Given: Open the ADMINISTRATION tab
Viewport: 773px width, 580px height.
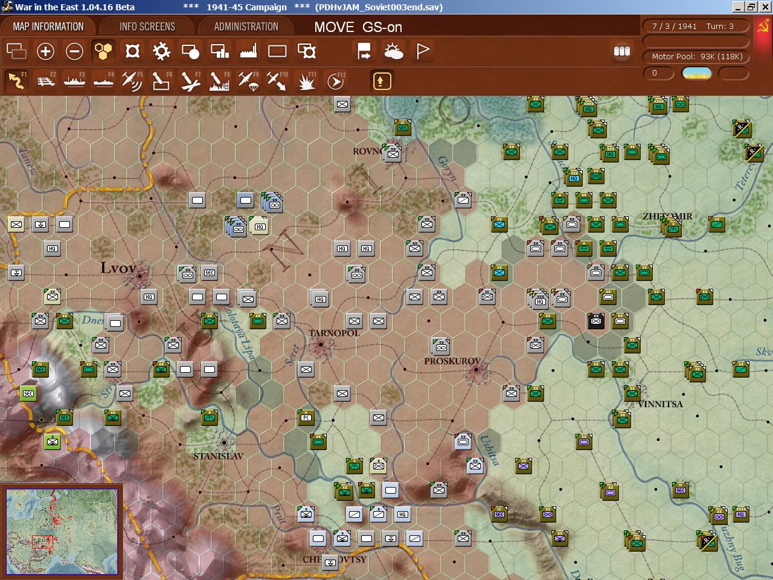Looking at the screenshot, I should pos(246,27).
